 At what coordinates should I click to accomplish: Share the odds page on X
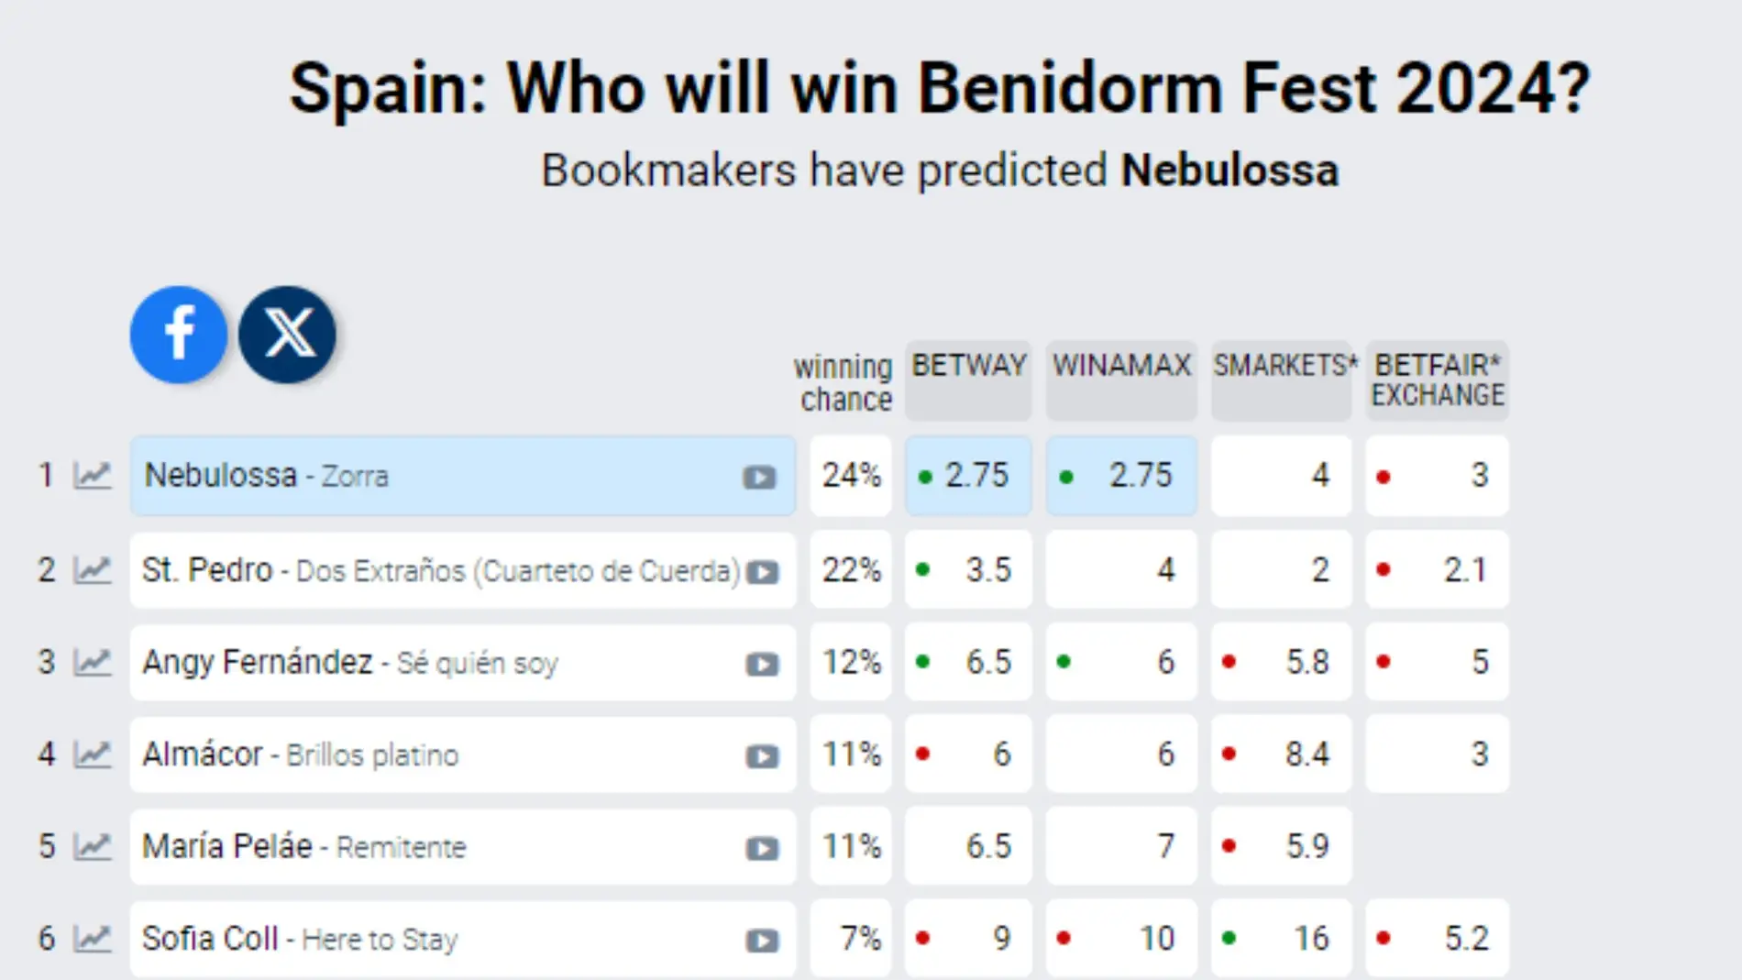(x=287, y=333)
